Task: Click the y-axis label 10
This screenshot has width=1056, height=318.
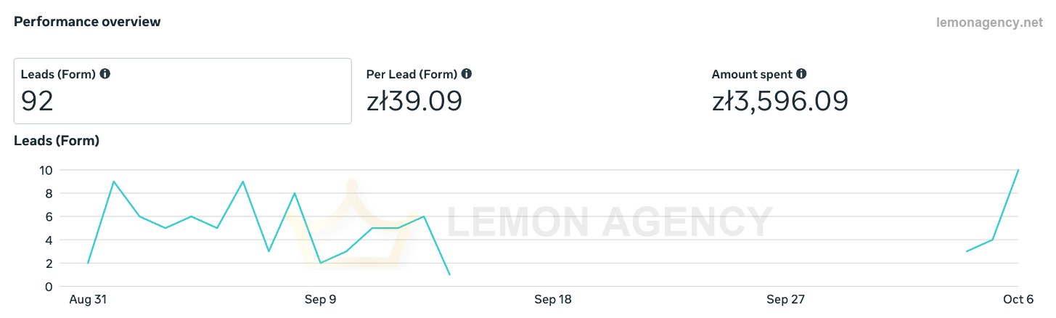Action: [46, 170]
